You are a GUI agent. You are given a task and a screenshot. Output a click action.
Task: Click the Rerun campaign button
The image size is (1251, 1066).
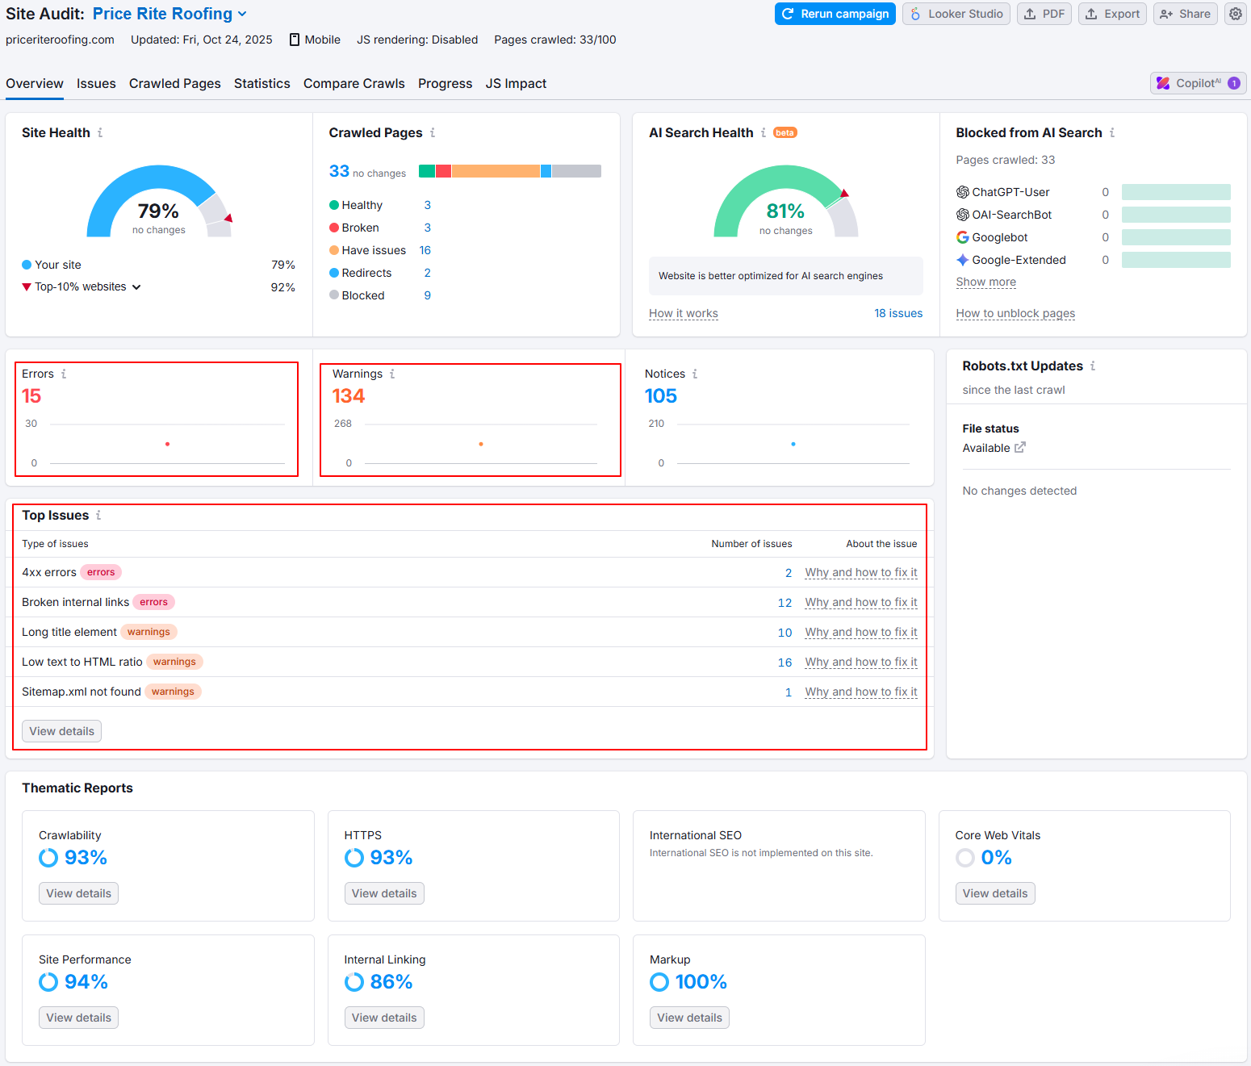[x=835, y=14]
